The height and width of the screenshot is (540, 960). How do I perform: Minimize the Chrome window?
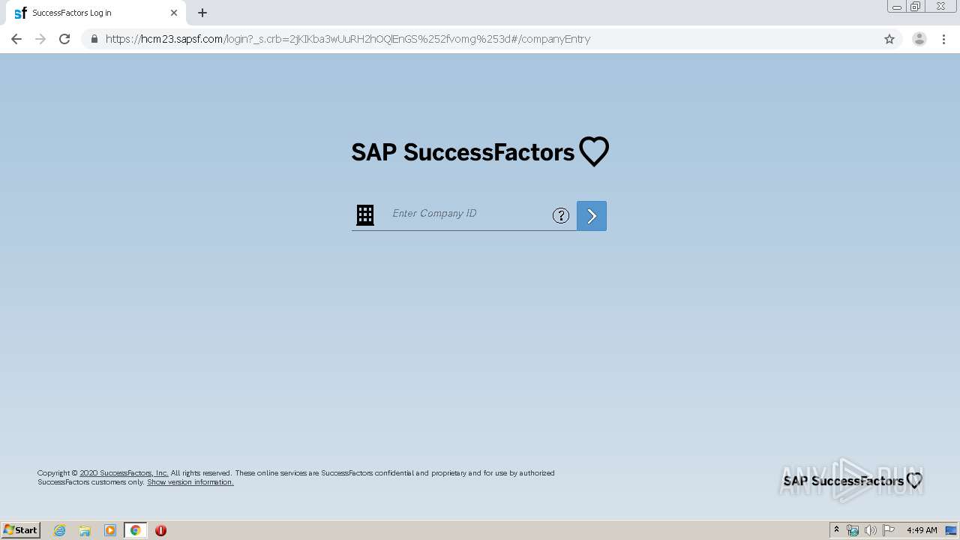tap(897, 7)
